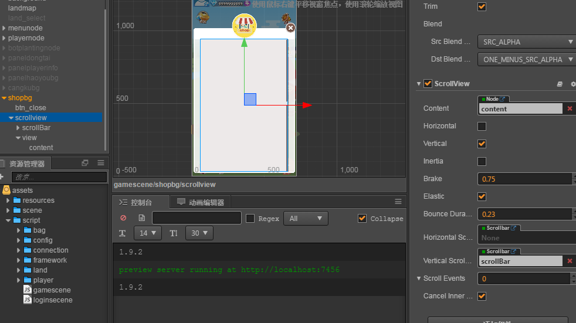This screenshot has width=576, height=323.
Task: Toggle the Inertia checkbox
Action: [x=482, y=161]
